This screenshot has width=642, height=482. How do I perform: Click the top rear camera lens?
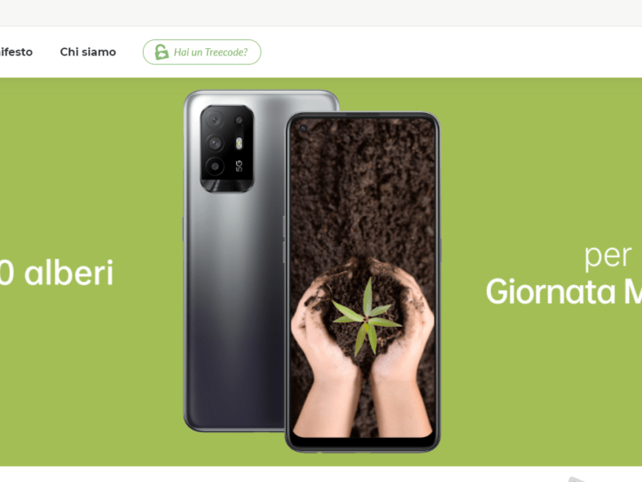(x=213, y=120)
